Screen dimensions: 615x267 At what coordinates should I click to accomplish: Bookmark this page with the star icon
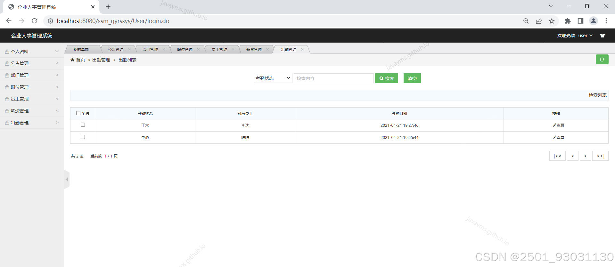(552, 21)
